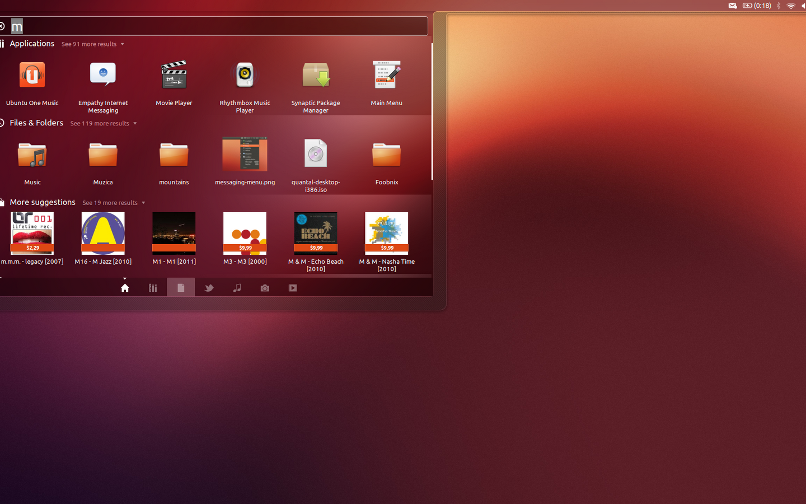The width and height of the screenshot is (806, 504).
Task: Click the More suggestions header
Action: (x=43, y=202)
